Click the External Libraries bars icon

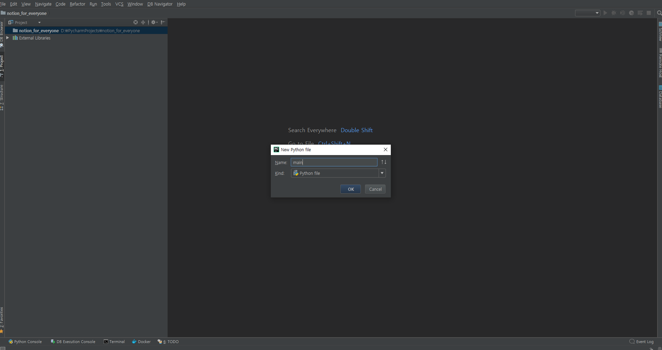pyautogui.click(x=15, y=38)
